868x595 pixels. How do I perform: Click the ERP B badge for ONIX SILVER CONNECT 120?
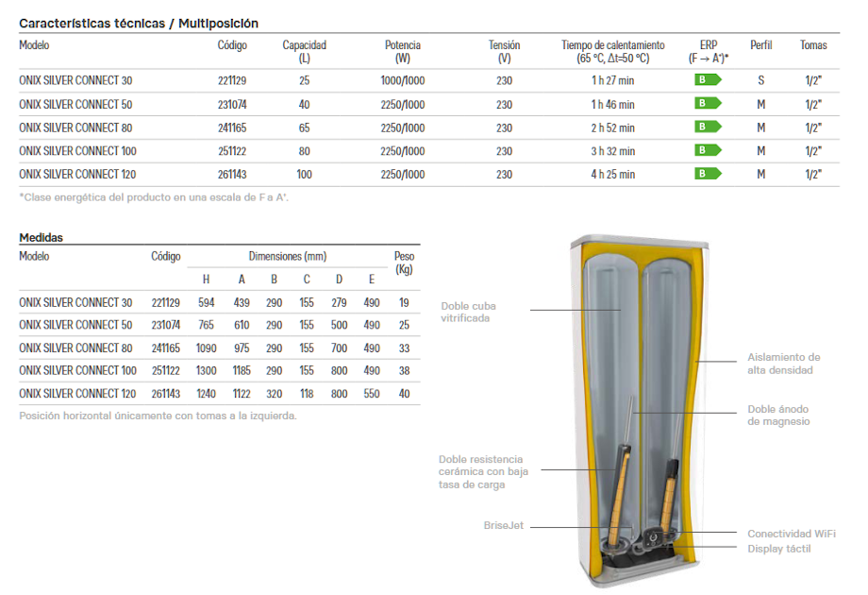click(x=708, y=174)
